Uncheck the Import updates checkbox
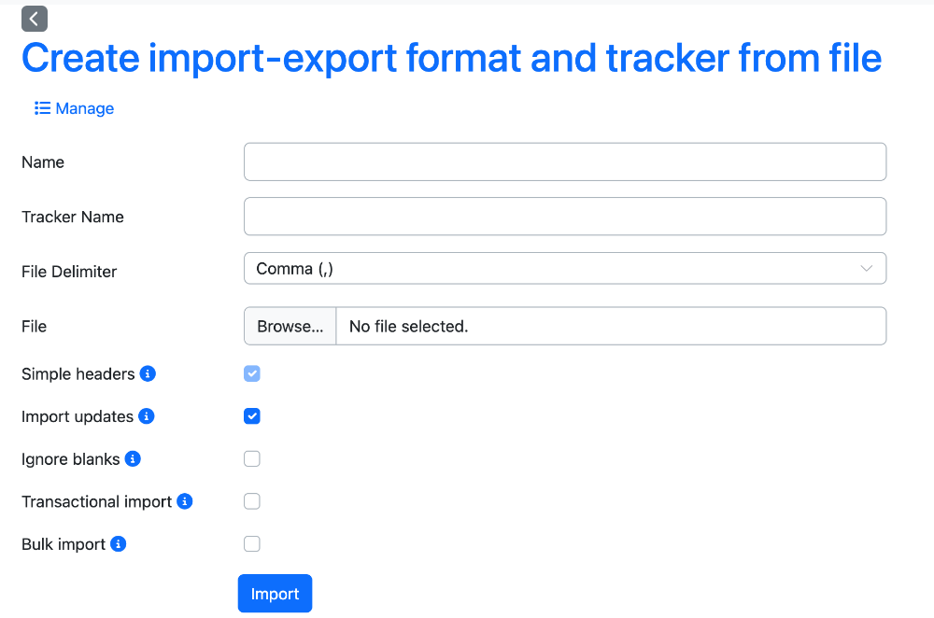Image resolution: width=934 pixels, height=618 pixels. point(252,416)
